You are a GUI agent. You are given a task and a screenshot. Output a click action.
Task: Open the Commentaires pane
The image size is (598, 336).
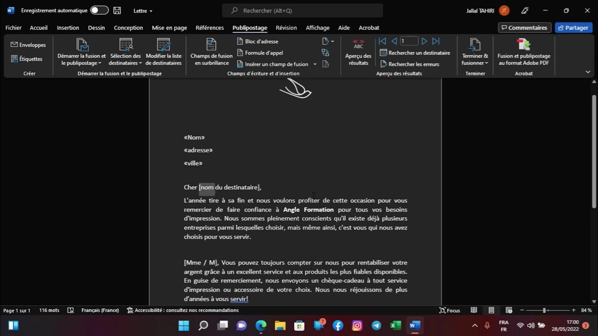pos(525,28)
